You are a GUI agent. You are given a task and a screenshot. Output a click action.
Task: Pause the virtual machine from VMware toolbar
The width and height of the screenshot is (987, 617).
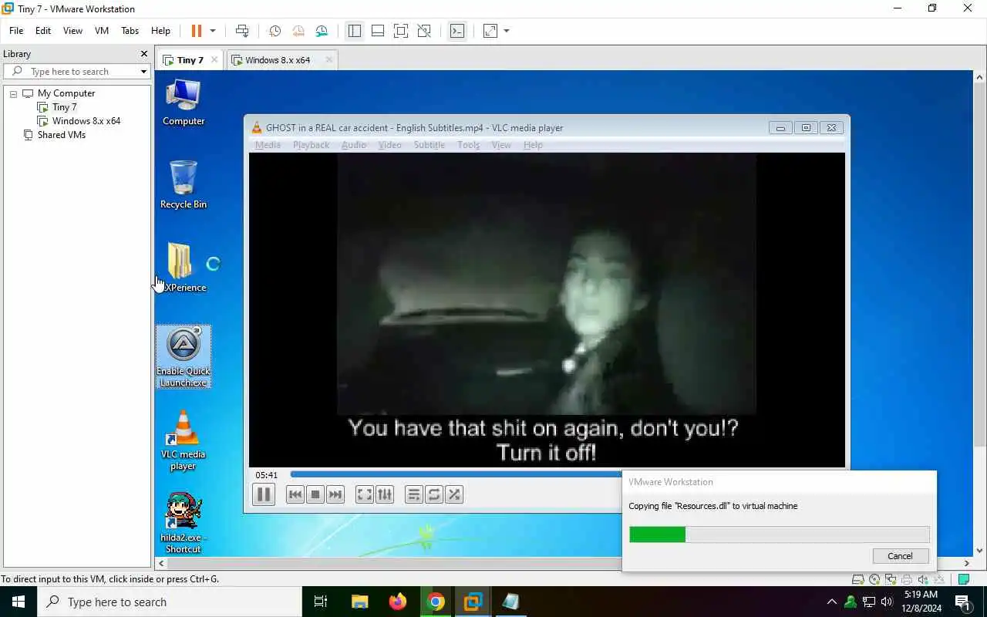click(197, 31)
